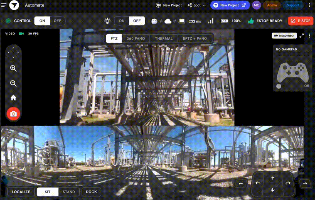Move the robot backward
This screenshot has height=200, width=315.
(x=273, y=189)
